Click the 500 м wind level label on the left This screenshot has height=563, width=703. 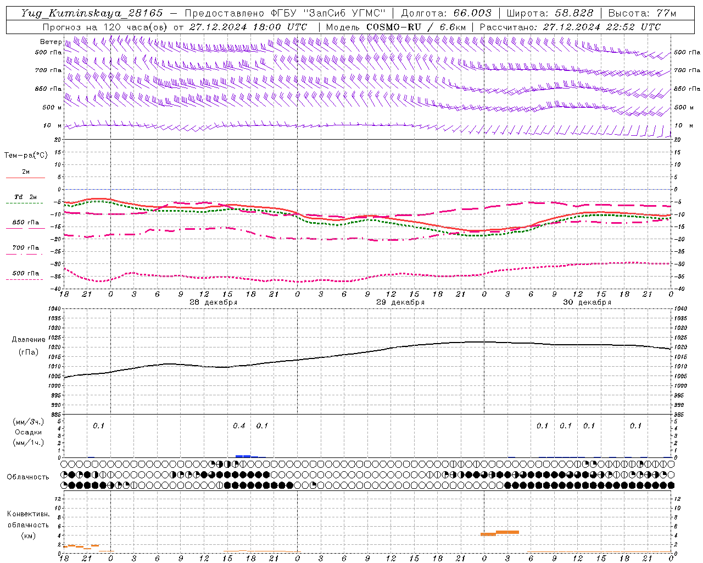tap(52, 107)
